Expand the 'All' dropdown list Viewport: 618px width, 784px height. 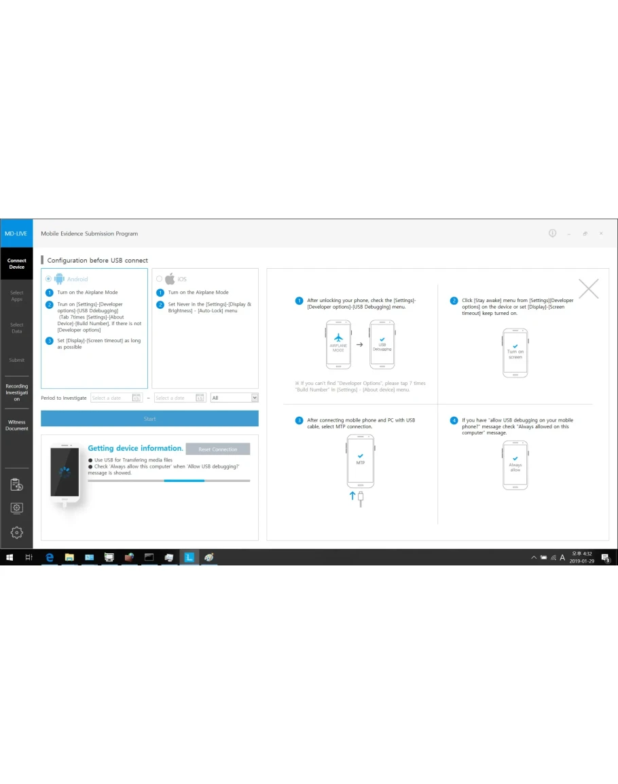pos(255,398)
